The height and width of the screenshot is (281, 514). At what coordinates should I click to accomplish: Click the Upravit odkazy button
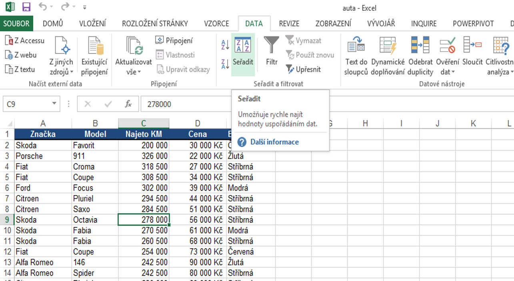click(183, 70)
